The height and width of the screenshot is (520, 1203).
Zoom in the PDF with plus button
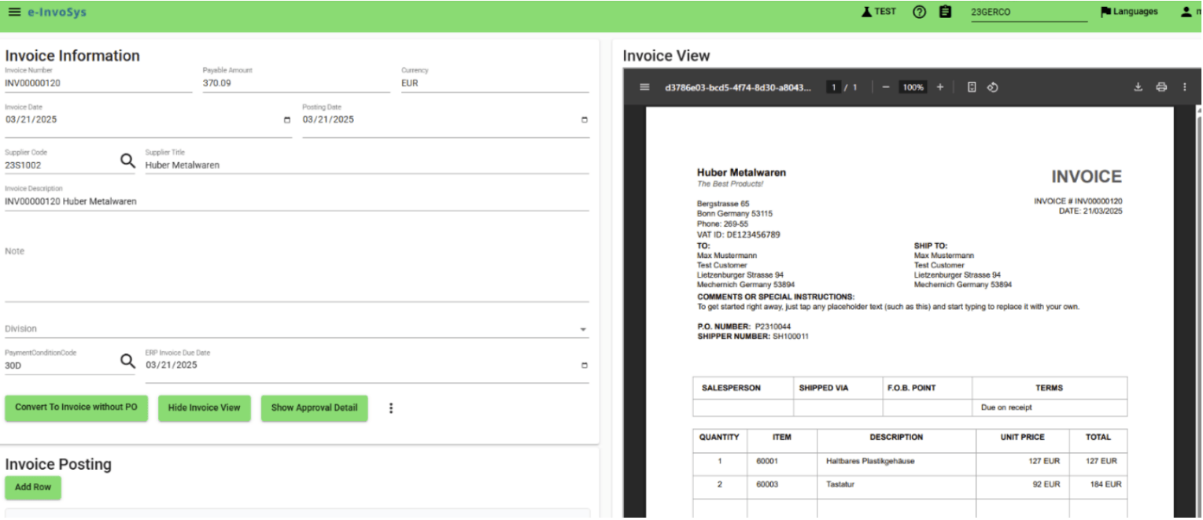pyautogui.click(x=939, y=87)
